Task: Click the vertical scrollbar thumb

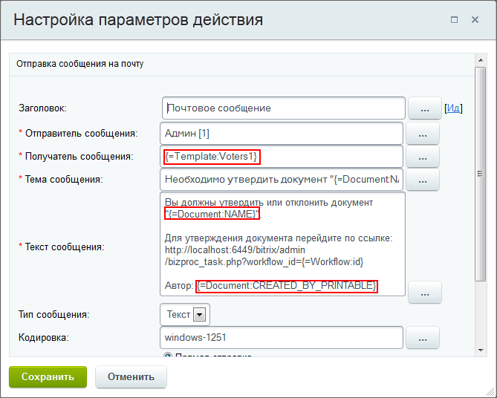Action: [x=481, y=174]
